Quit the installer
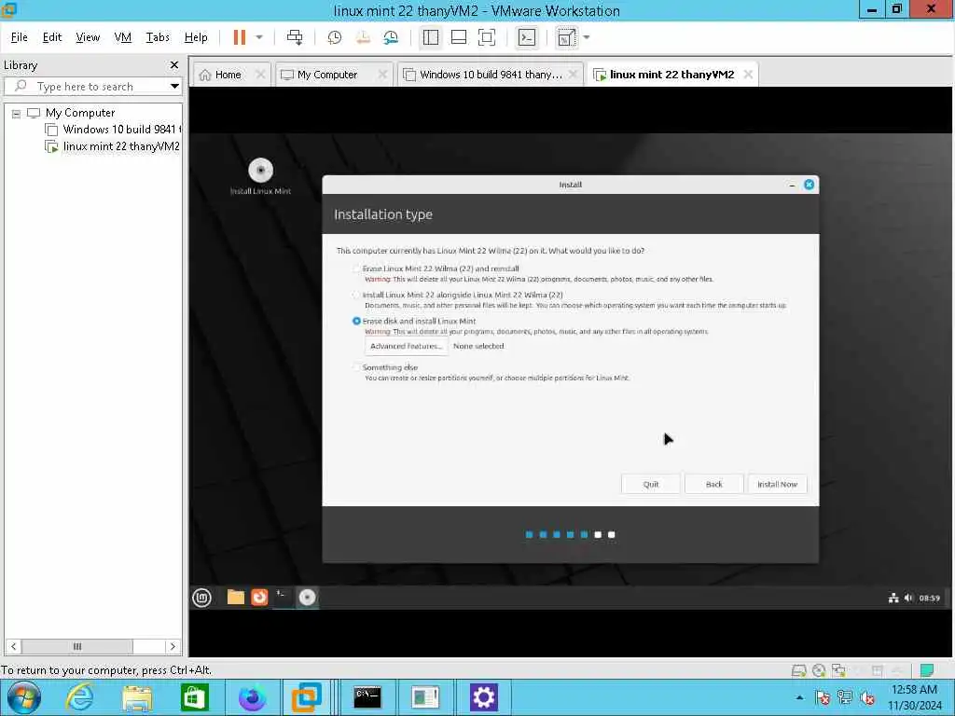The image size is (955, 716). pos(650,484)
